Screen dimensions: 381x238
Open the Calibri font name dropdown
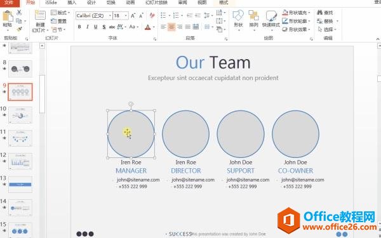coord(110,16)
